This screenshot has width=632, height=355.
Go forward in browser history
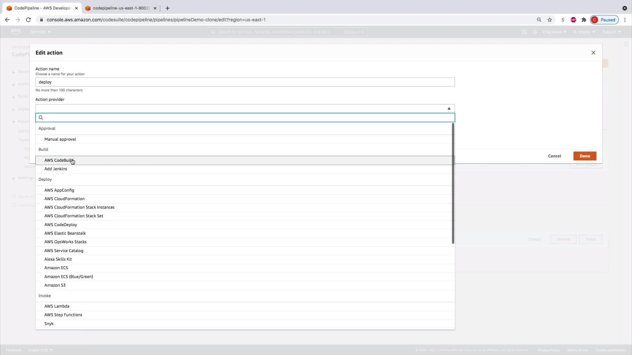coord(18,20)
